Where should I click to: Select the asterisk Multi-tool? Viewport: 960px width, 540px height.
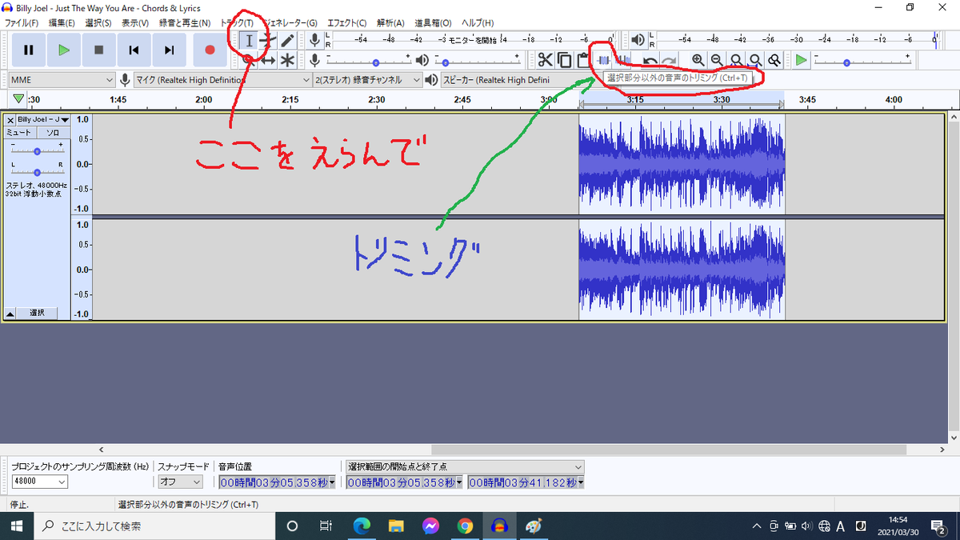(287, 60)
